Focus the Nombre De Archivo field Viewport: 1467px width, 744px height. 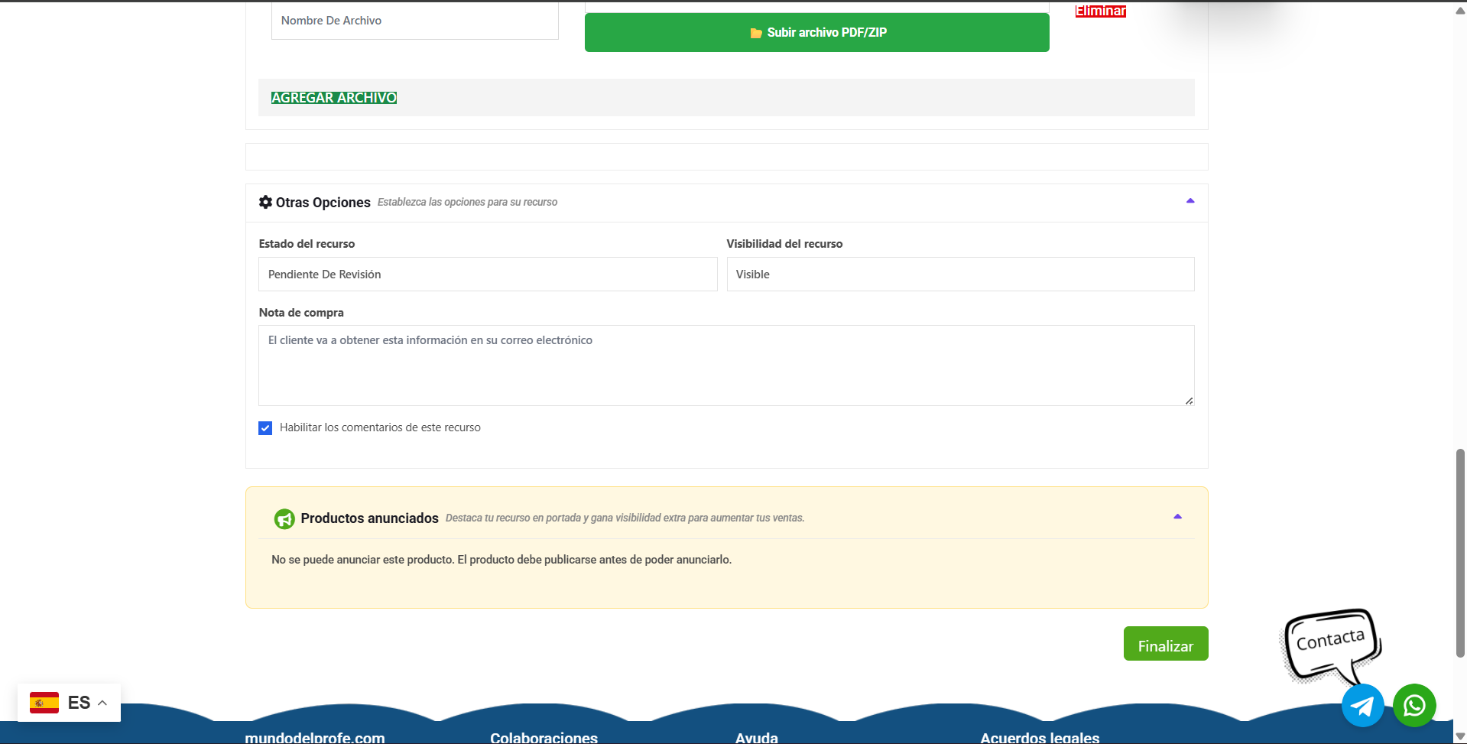point(414,21)
